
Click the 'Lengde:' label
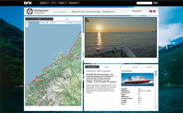tap(124, 100)
